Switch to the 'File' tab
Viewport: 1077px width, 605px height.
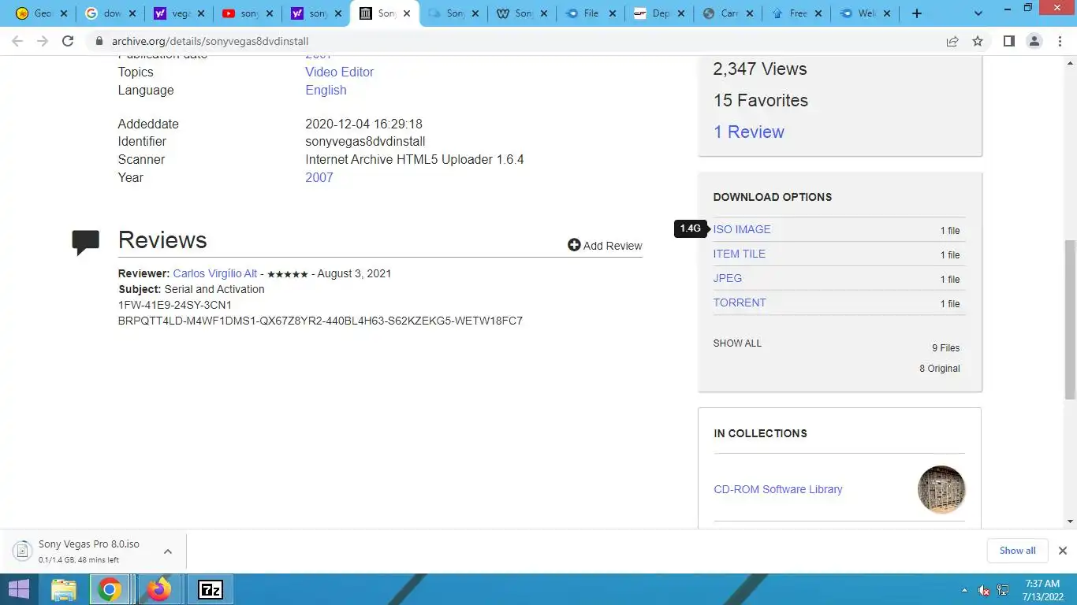pos(591,13)
